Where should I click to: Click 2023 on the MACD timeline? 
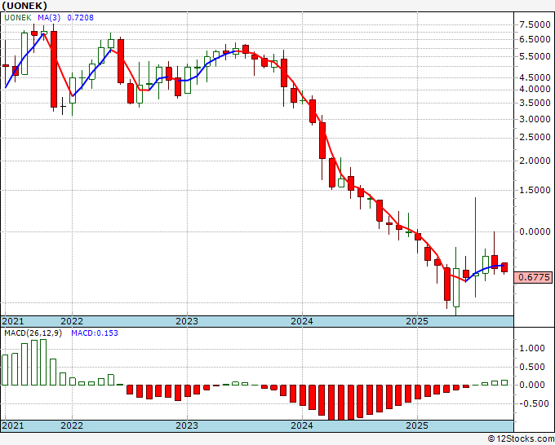coord(187,425)
